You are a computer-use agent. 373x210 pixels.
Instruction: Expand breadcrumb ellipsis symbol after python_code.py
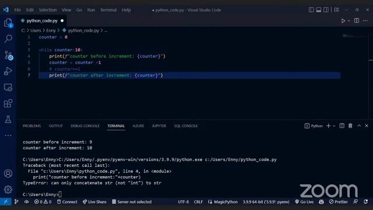[x=106, y=31]
